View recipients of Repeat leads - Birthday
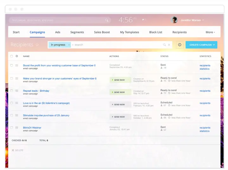The image size is (228, 170). pyautogui.click(x=205, y=91)
